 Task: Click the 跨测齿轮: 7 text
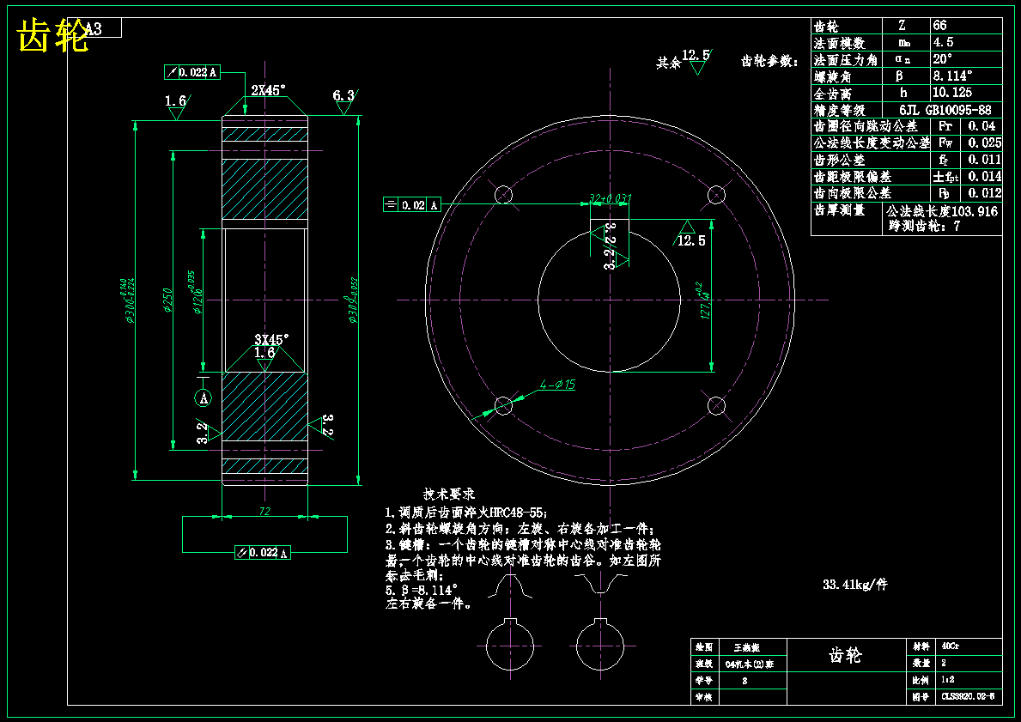pyautogui.click(x=924, y=227)
